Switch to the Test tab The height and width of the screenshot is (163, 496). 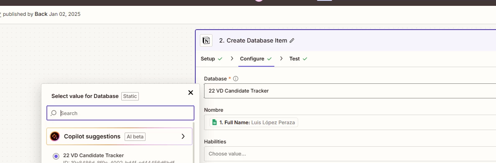pyautogui.click(x=298, y=59)
